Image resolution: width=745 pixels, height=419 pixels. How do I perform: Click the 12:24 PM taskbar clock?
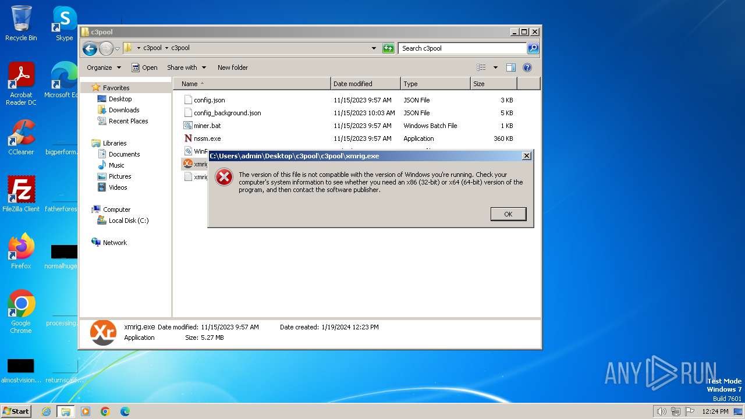715,411
